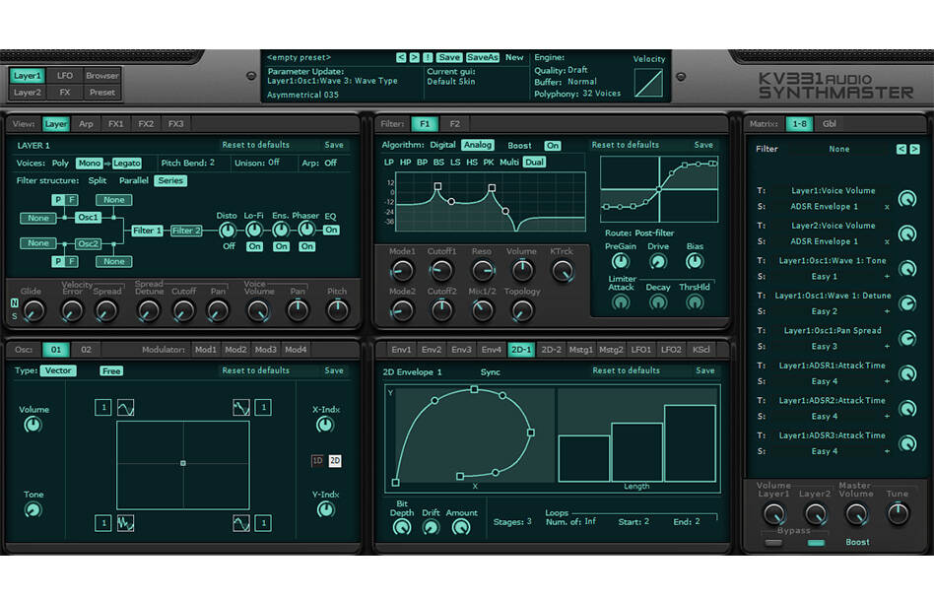This screenshot has width=934, height=599.
Task: Switch to the FX1 view tab
Action: pyautogui.click(x=115, y=124)
